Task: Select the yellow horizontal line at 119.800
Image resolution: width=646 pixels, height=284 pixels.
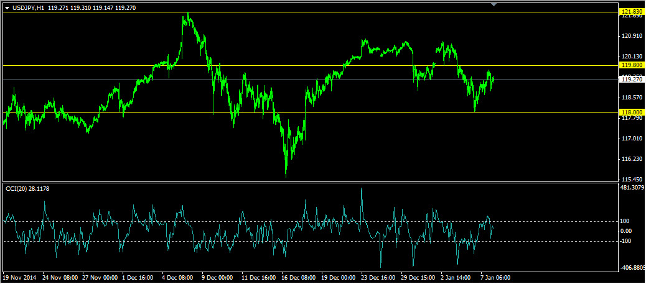Action: (310, 65)
